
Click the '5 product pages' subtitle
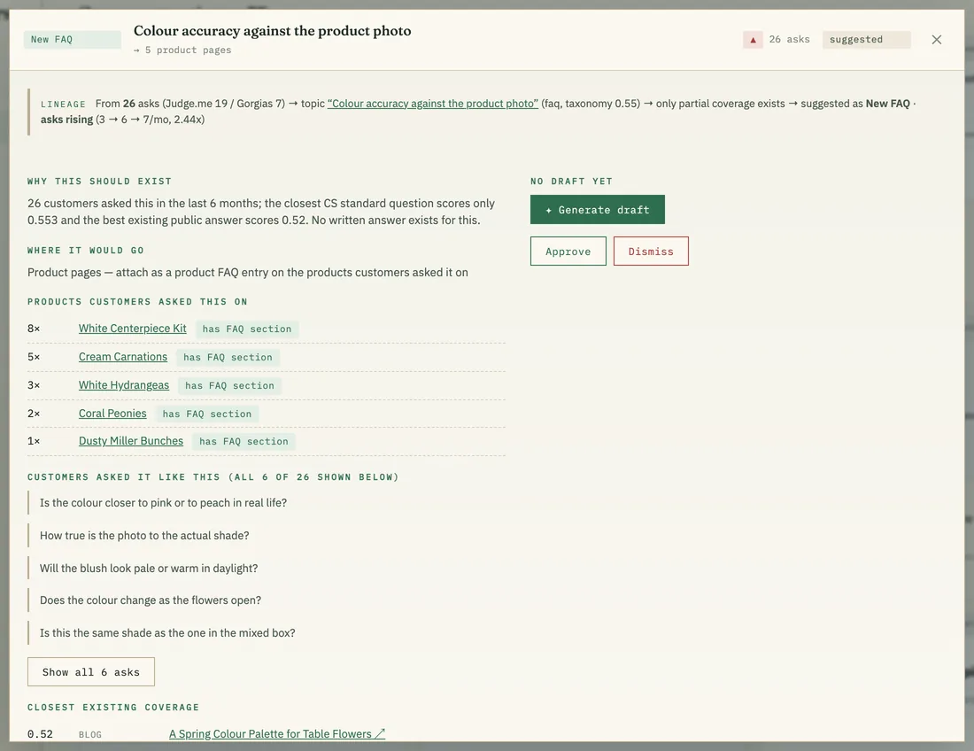182,50
